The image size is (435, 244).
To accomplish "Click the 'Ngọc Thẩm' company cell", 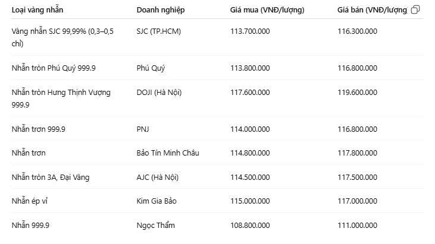I will pyautogui.click(x=156, y=226).
